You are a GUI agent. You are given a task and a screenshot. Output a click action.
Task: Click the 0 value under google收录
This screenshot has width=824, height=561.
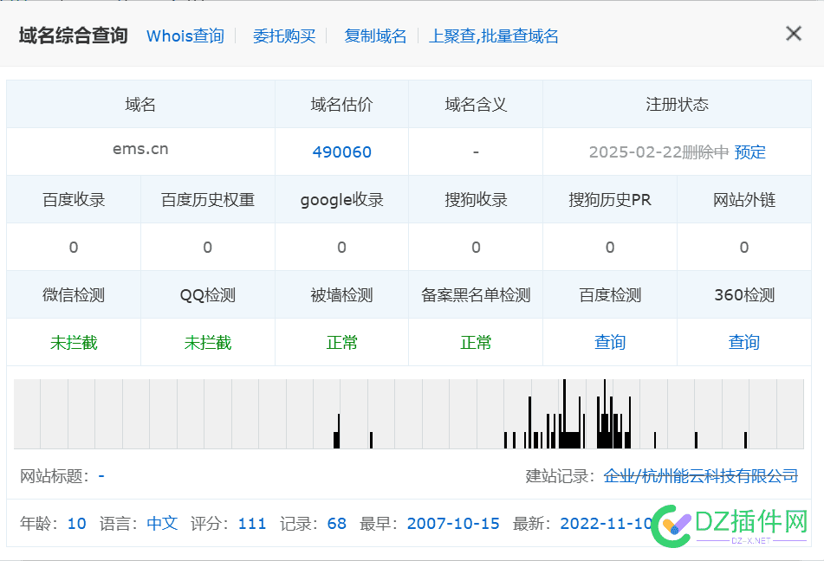pos(341,247)
